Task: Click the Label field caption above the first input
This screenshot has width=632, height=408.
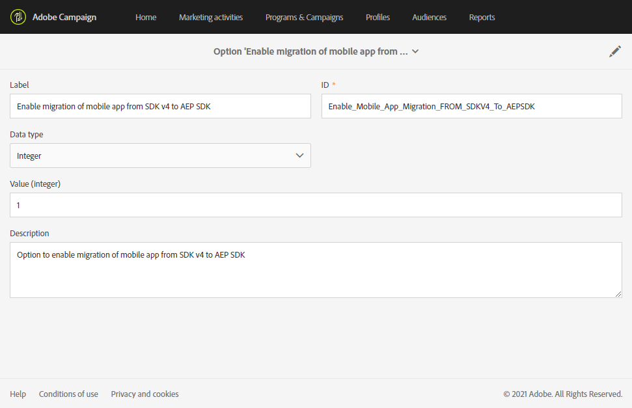Action: (20, 85)
